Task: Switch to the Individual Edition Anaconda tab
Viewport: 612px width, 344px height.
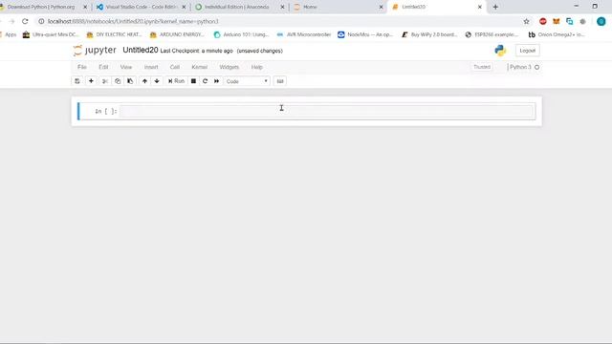Action: [x=237, y=7]
